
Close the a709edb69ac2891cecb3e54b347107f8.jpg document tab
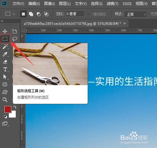coord(125,23)
